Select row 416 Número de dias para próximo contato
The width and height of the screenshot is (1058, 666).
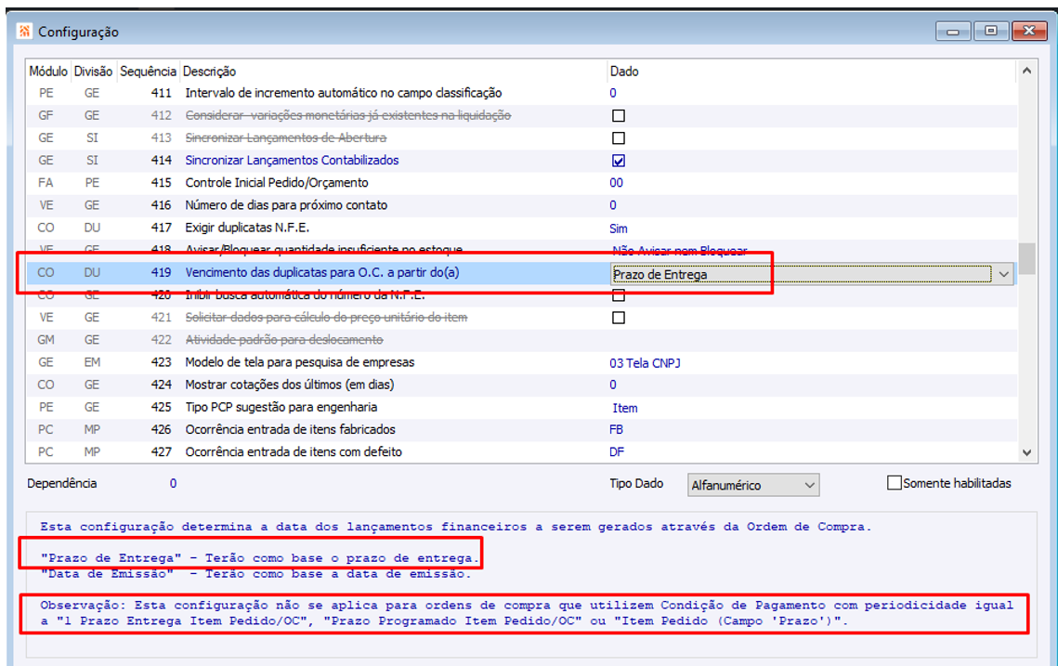(x=521, y=205)
